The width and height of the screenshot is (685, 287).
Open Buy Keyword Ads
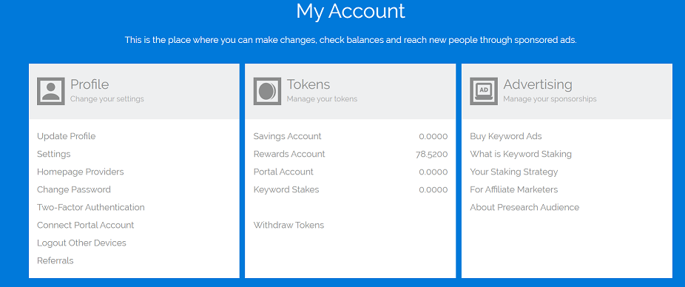(x=506, y=136)
